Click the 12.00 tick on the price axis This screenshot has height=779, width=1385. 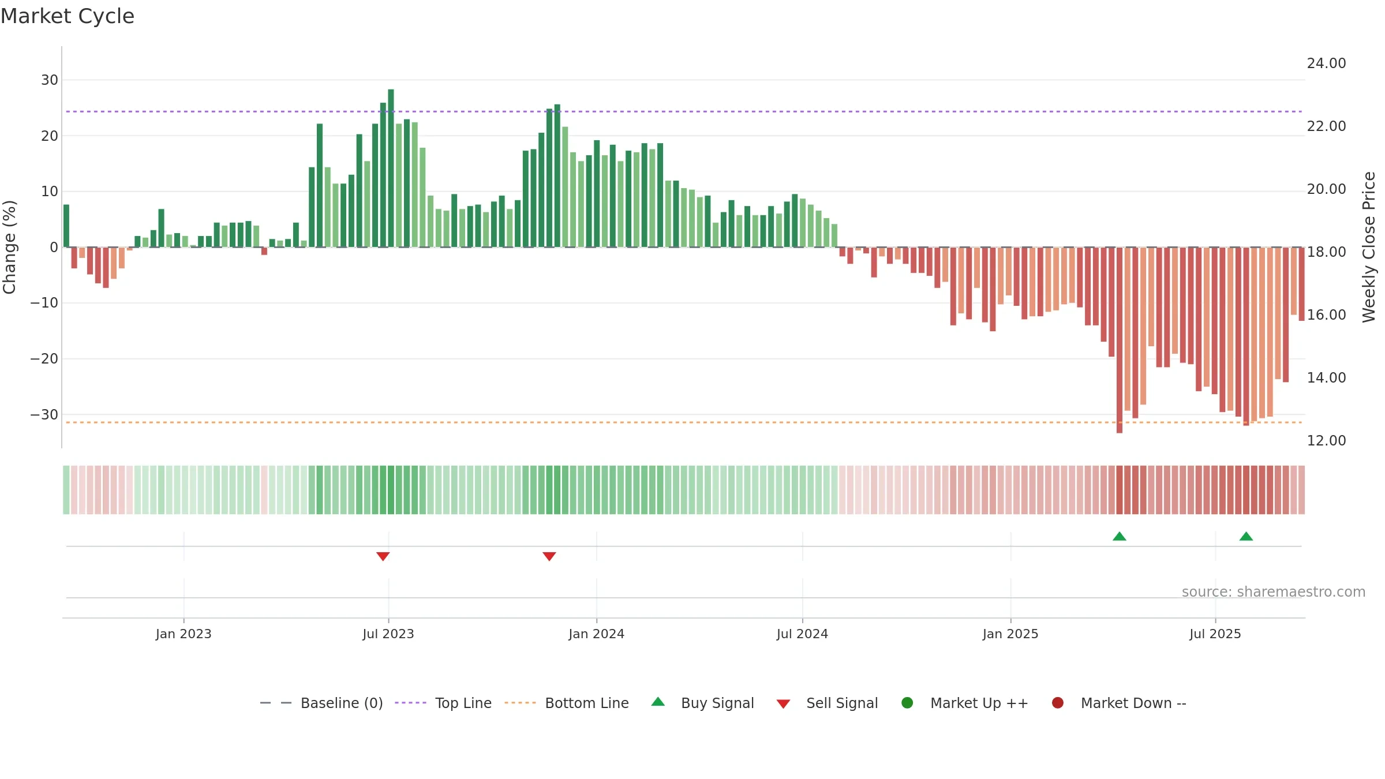1326,441
